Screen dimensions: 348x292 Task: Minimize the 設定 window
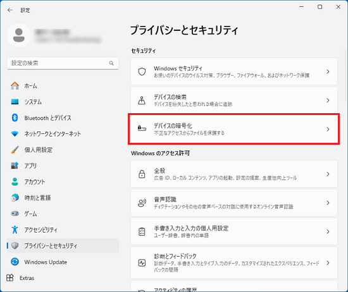coord(301,7)
